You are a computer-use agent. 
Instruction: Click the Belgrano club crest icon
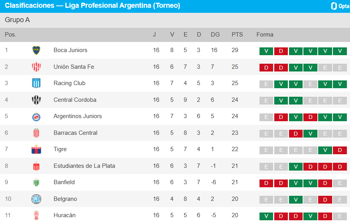click(36, 199)
